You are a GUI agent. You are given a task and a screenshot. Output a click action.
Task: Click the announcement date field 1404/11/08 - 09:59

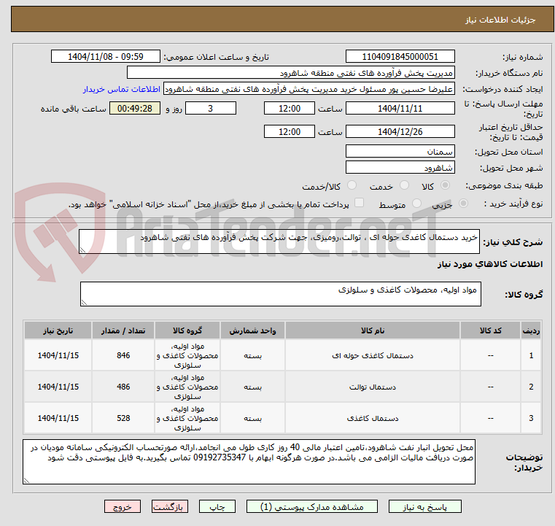(x=106, y=57)
